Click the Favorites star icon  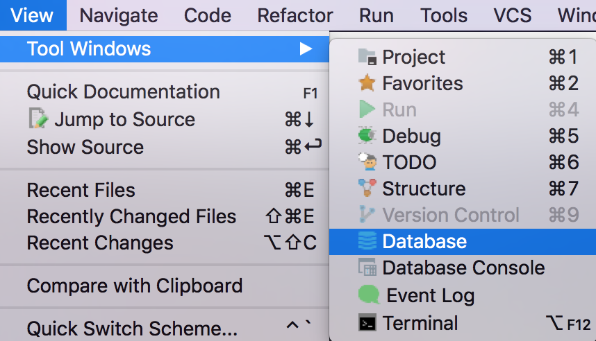click(x=367, y=83)
